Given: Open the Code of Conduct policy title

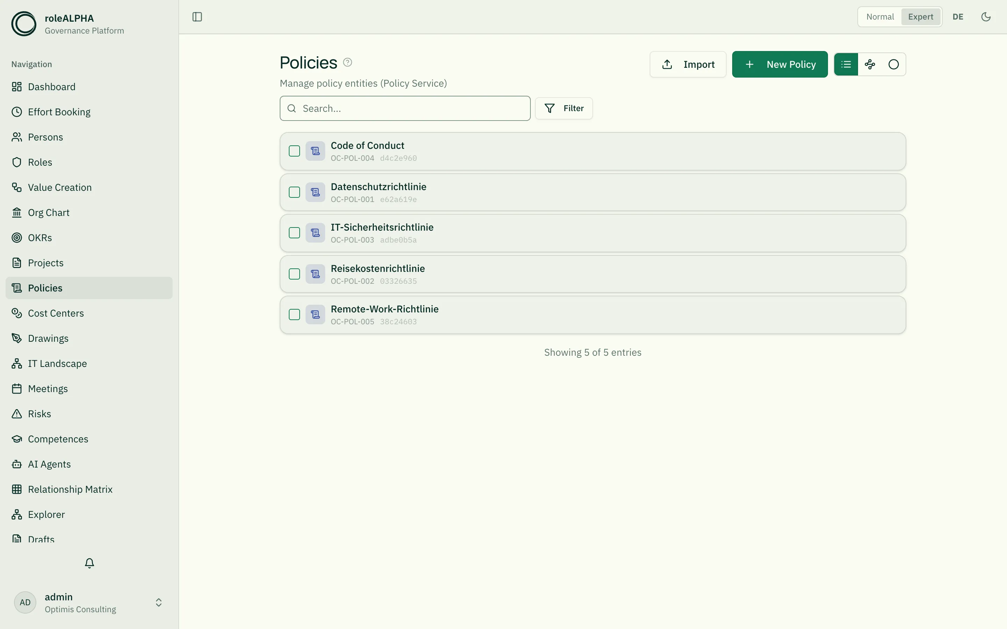Looking at the screenshot, I should point(367,146).
